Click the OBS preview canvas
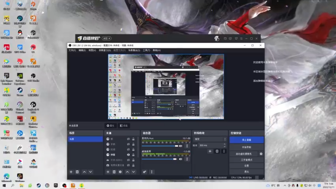 click(x=166, y=87)
